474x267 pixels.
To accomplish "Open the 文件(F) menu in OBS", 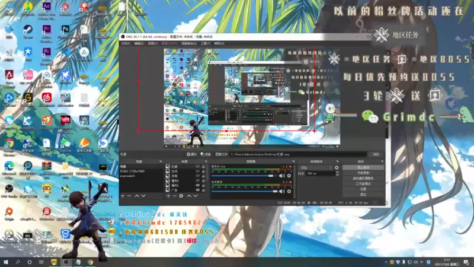I will [126, 43].
